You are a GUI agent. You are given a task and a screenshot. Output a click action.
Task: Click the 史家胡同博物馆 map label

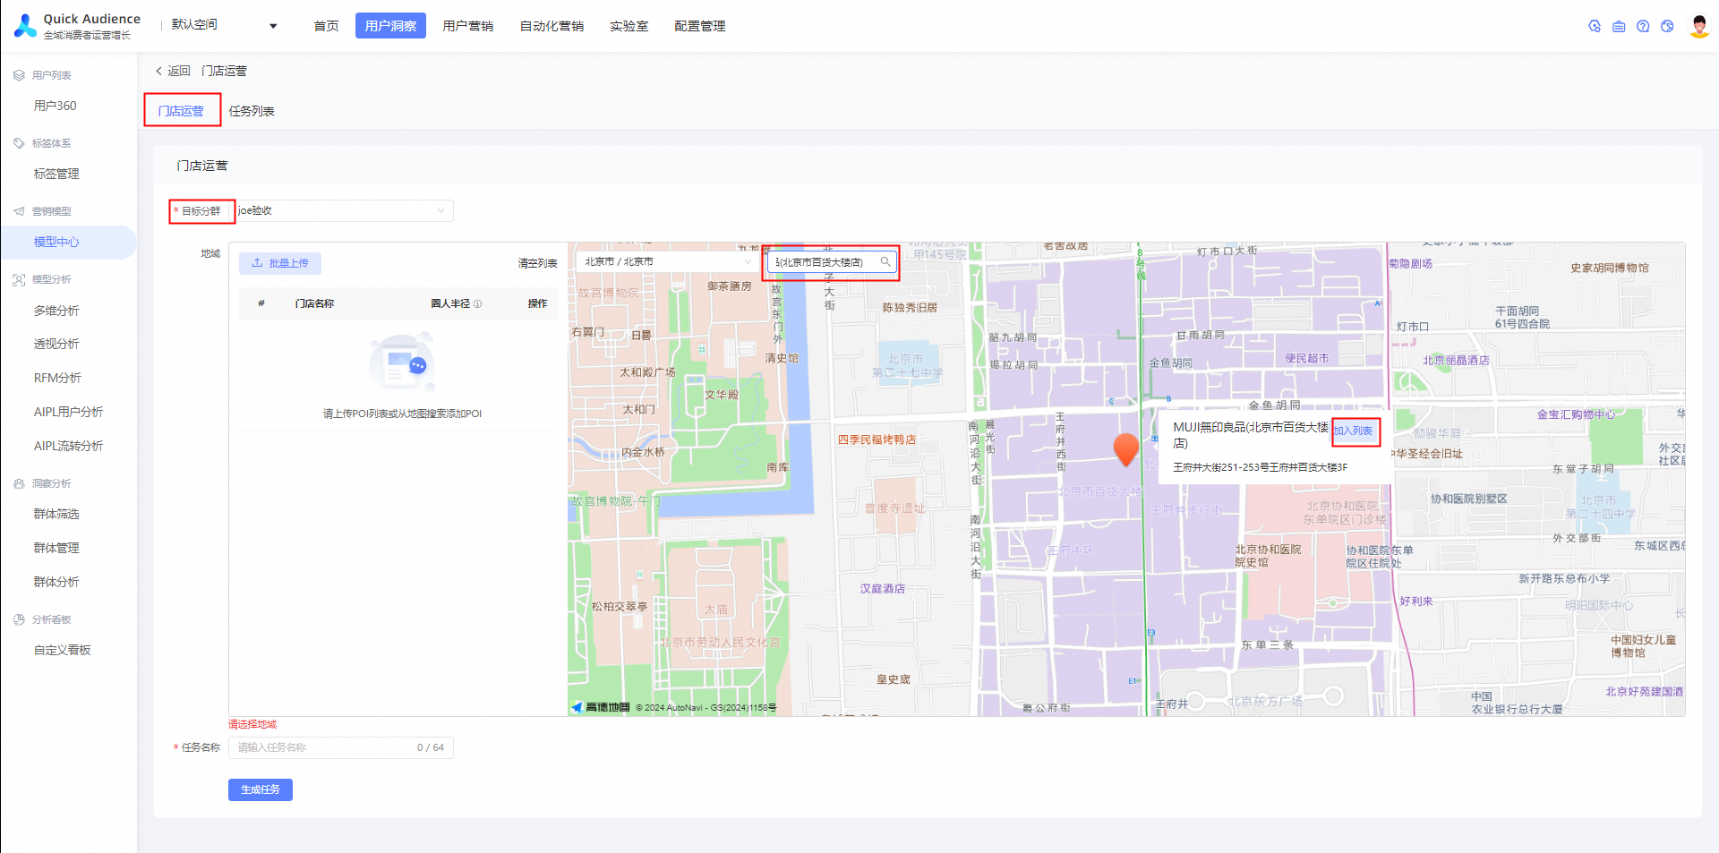tap(1610, 268)
